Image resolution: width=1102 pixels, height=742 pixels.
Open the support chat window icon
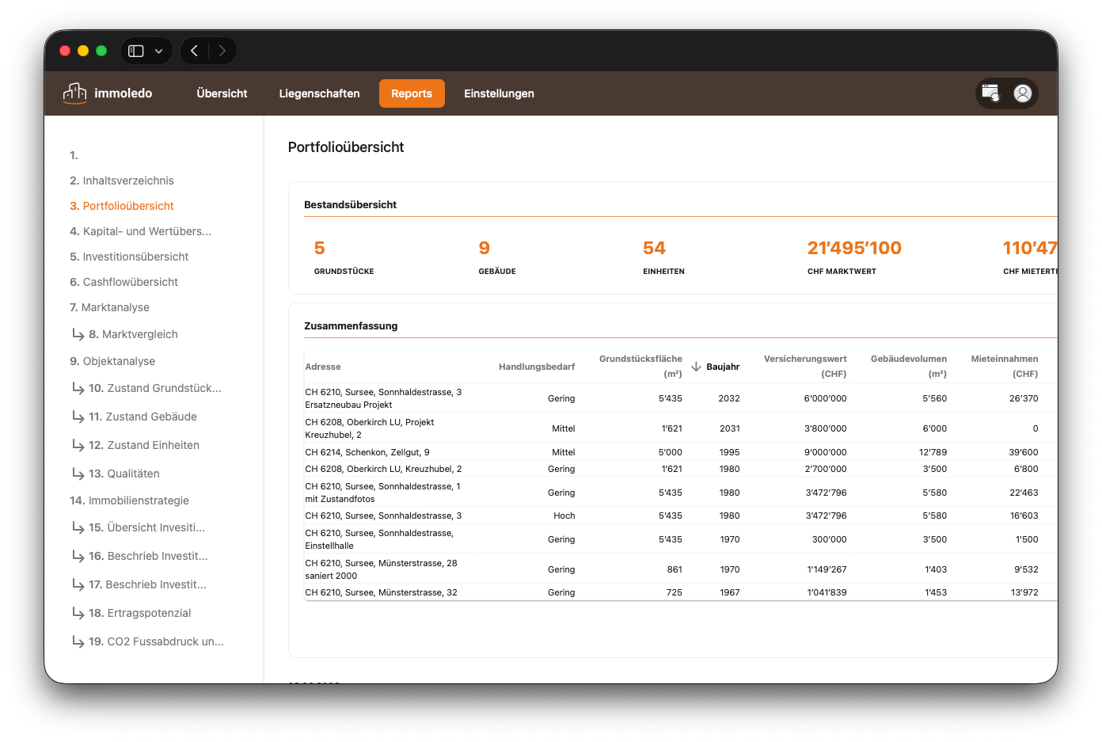pos(990,93)
